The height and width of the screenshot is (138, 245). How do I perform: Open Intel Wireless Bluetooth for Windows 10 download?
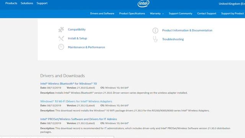(69, 84)
